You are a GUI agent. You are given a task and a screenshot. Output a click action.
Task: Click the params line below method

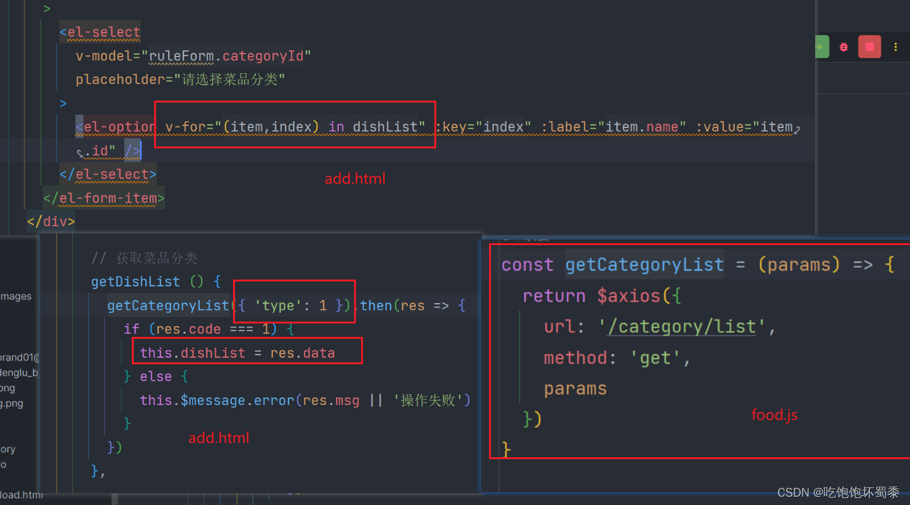click(575, 388)
